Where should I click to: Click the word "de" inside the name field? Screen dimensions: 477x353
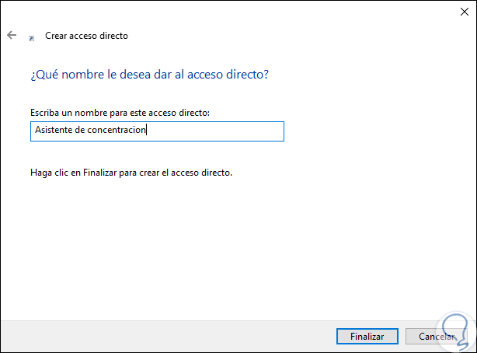click(x=82, y=131)
